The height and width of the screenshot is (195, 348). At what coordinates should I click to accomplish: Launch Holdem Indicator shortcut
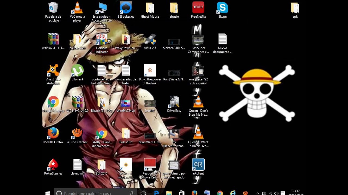pyautogui.click(x=102, y=43)
